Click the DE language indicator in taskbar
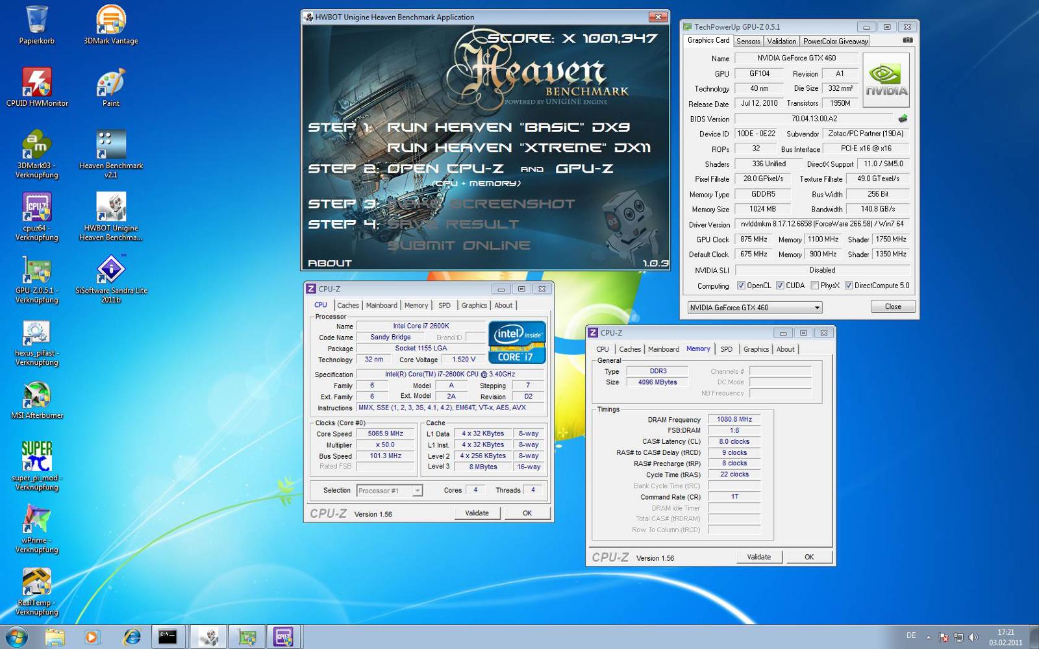 tap(911, 636)
